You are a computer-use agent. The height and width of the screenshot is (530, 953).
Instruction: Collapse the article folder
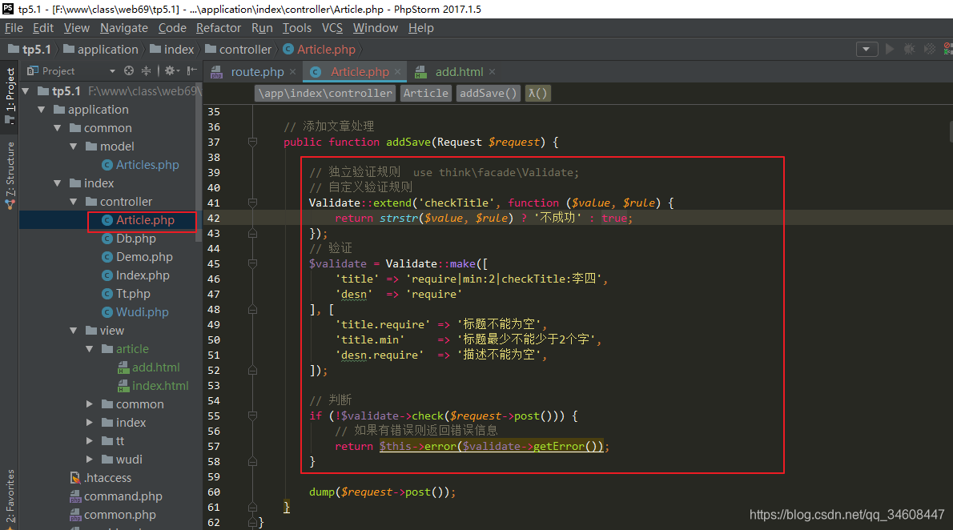[x=90, y=349]
